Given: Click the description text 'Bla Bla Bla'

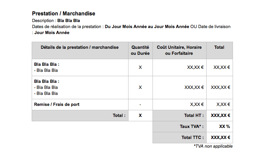Looking at the screenshot, I should click(x=68, y=21).
